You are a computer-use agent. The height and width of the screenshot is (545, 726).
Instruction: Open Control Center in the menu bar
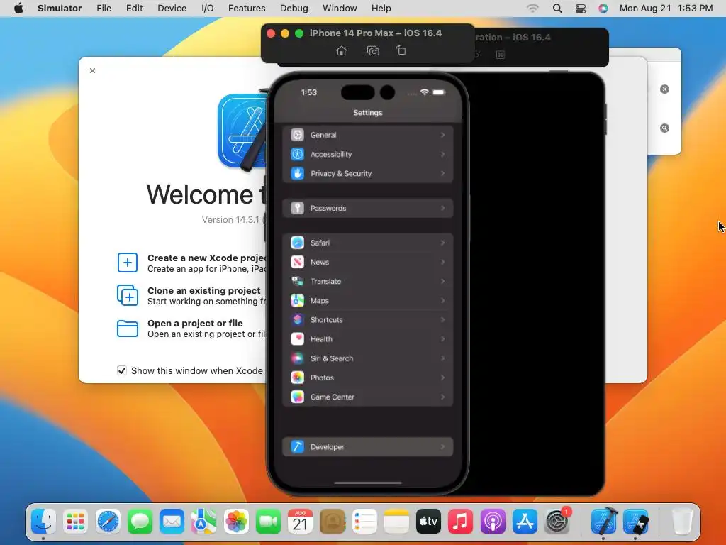coord(580,9)
